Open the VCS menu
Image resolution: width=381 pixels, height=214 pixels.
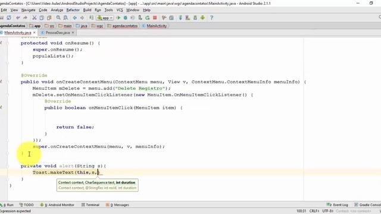click(x=120, y=10)
